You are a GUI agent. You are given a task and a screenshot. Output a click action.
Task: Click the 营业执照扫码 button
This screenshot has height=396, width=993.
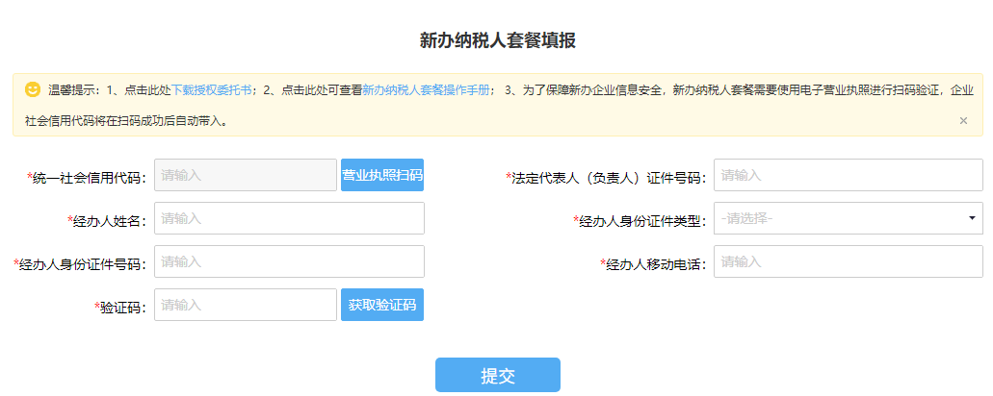pyautogui.click(x=382, y=175)
